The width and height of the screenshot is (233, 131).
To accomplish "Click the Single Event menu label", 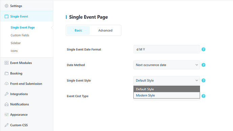I will [19, 17].
